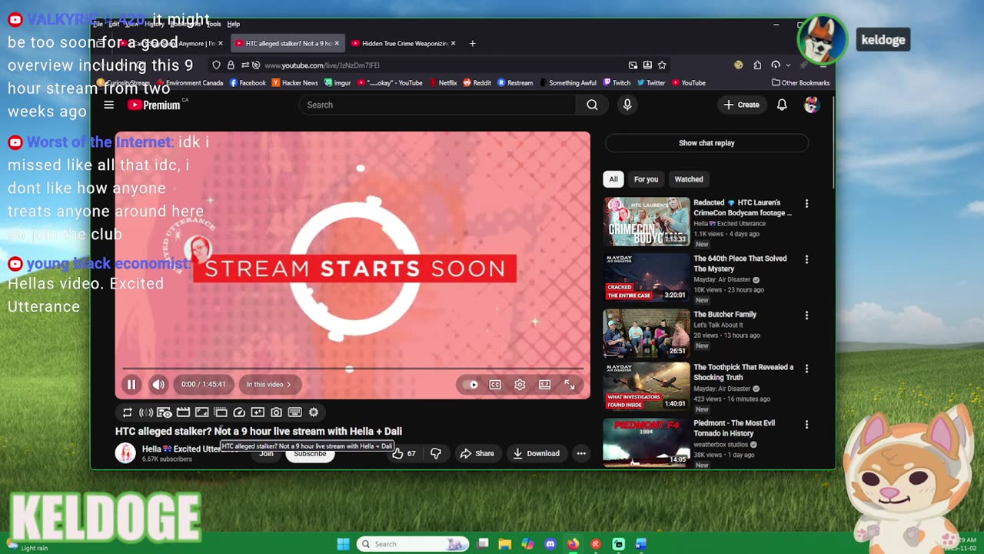Open keyboard shortcuts icon under player
The height and width of the screenshot is (554, 984).
(294, 412)
